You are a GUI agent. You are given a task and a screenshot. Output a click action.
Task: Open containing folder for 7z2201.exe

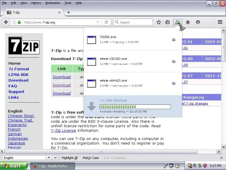click(x=174, y=40)
